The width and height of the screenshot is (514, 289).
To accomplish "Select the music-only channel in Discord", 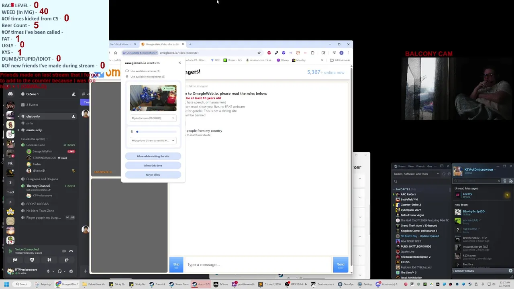I will 47,130.
